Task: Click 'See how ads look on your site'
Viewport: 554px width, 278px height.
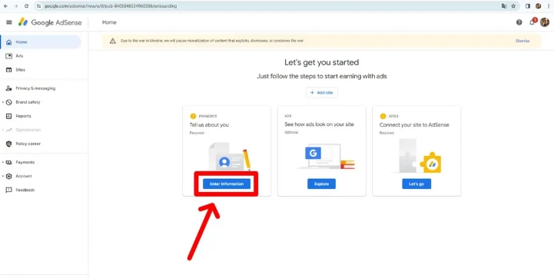Action: click(x=319, y=124)
